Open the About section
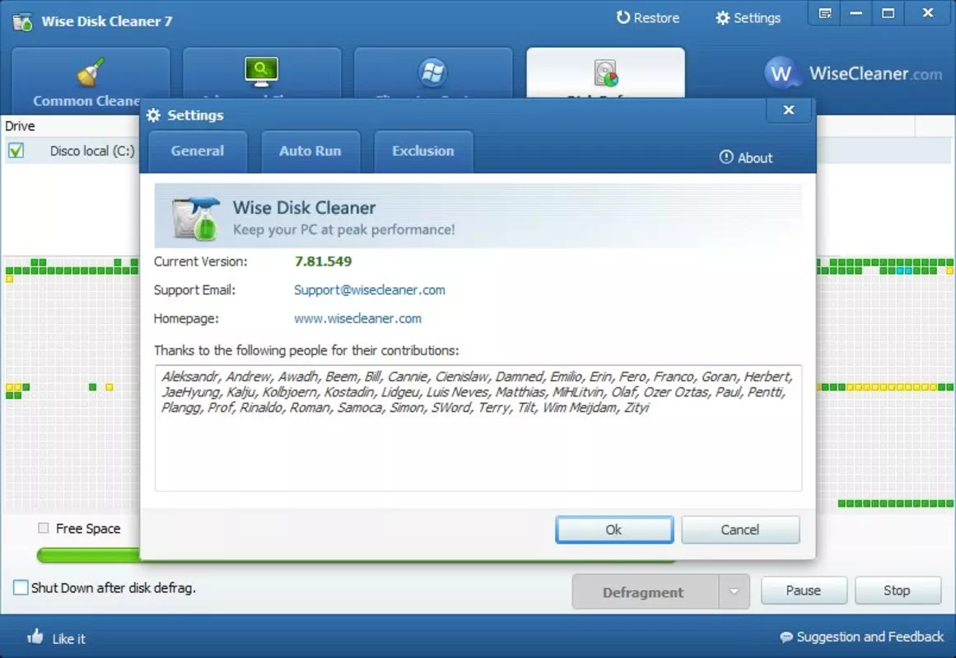The image size is (956, 658). (746, 158)
